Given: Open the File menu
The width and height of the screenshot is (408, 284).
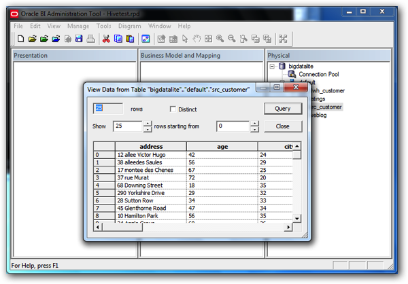Looking at the screenshot, I should 18,26.
